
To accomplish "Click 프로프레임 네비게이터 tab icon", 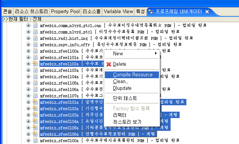I will pos(151,12).
